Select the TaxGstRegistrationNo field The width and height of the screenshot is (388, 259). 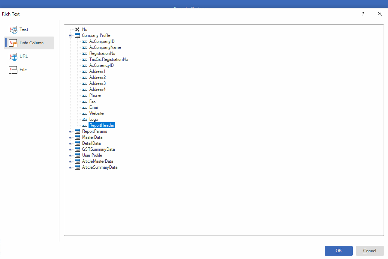click(108, 59)
